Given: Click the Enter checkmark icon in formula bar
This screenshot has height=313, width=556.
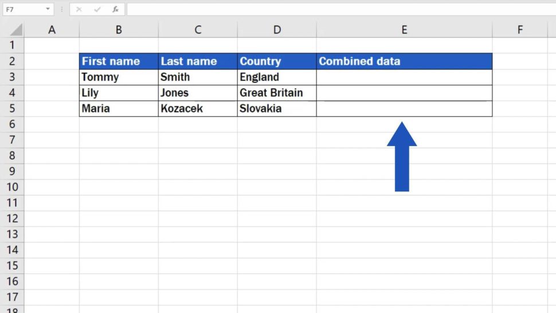Looking at the screenshot, I should click(x=97, y=9).
